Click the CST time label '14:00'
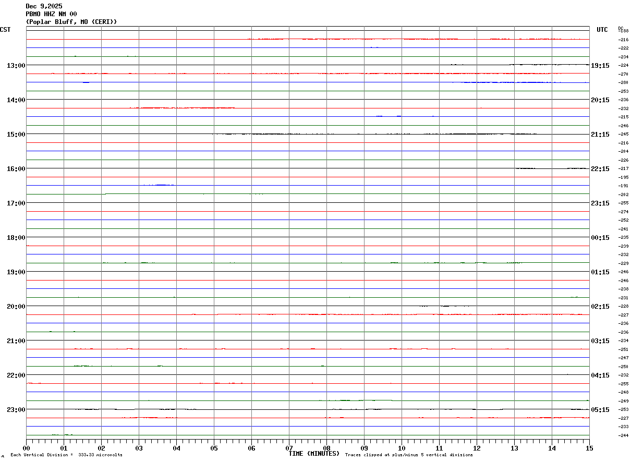Viewport: 631px width, 462px height. coord(16,100)
